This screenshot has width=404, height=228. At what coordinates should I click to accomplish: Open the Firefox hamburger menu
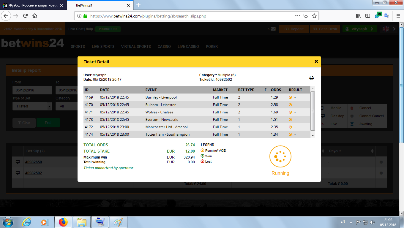(x=398, y=16)
